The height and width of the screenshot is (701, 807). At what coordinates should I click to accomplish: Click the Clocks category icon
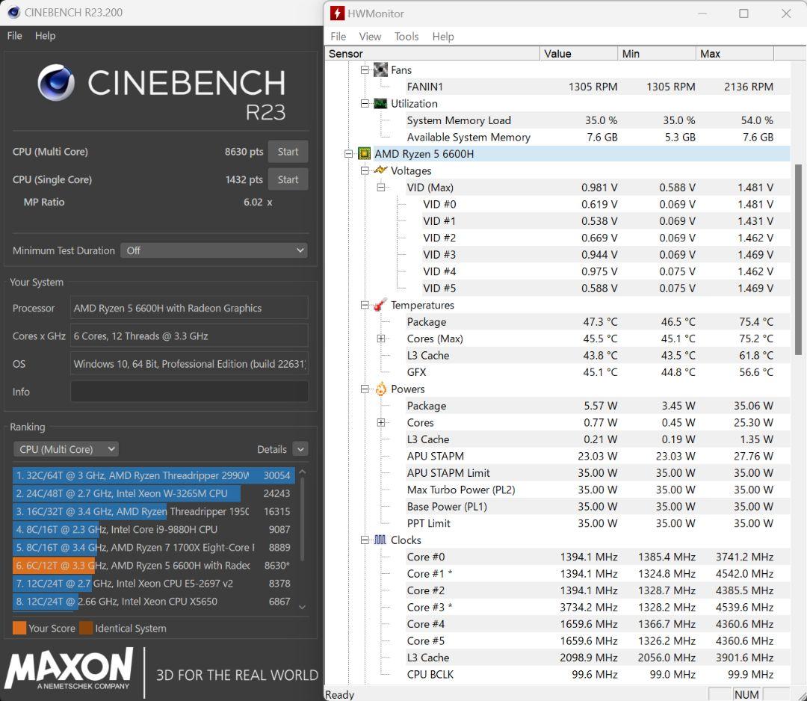(x=380, y=540)
